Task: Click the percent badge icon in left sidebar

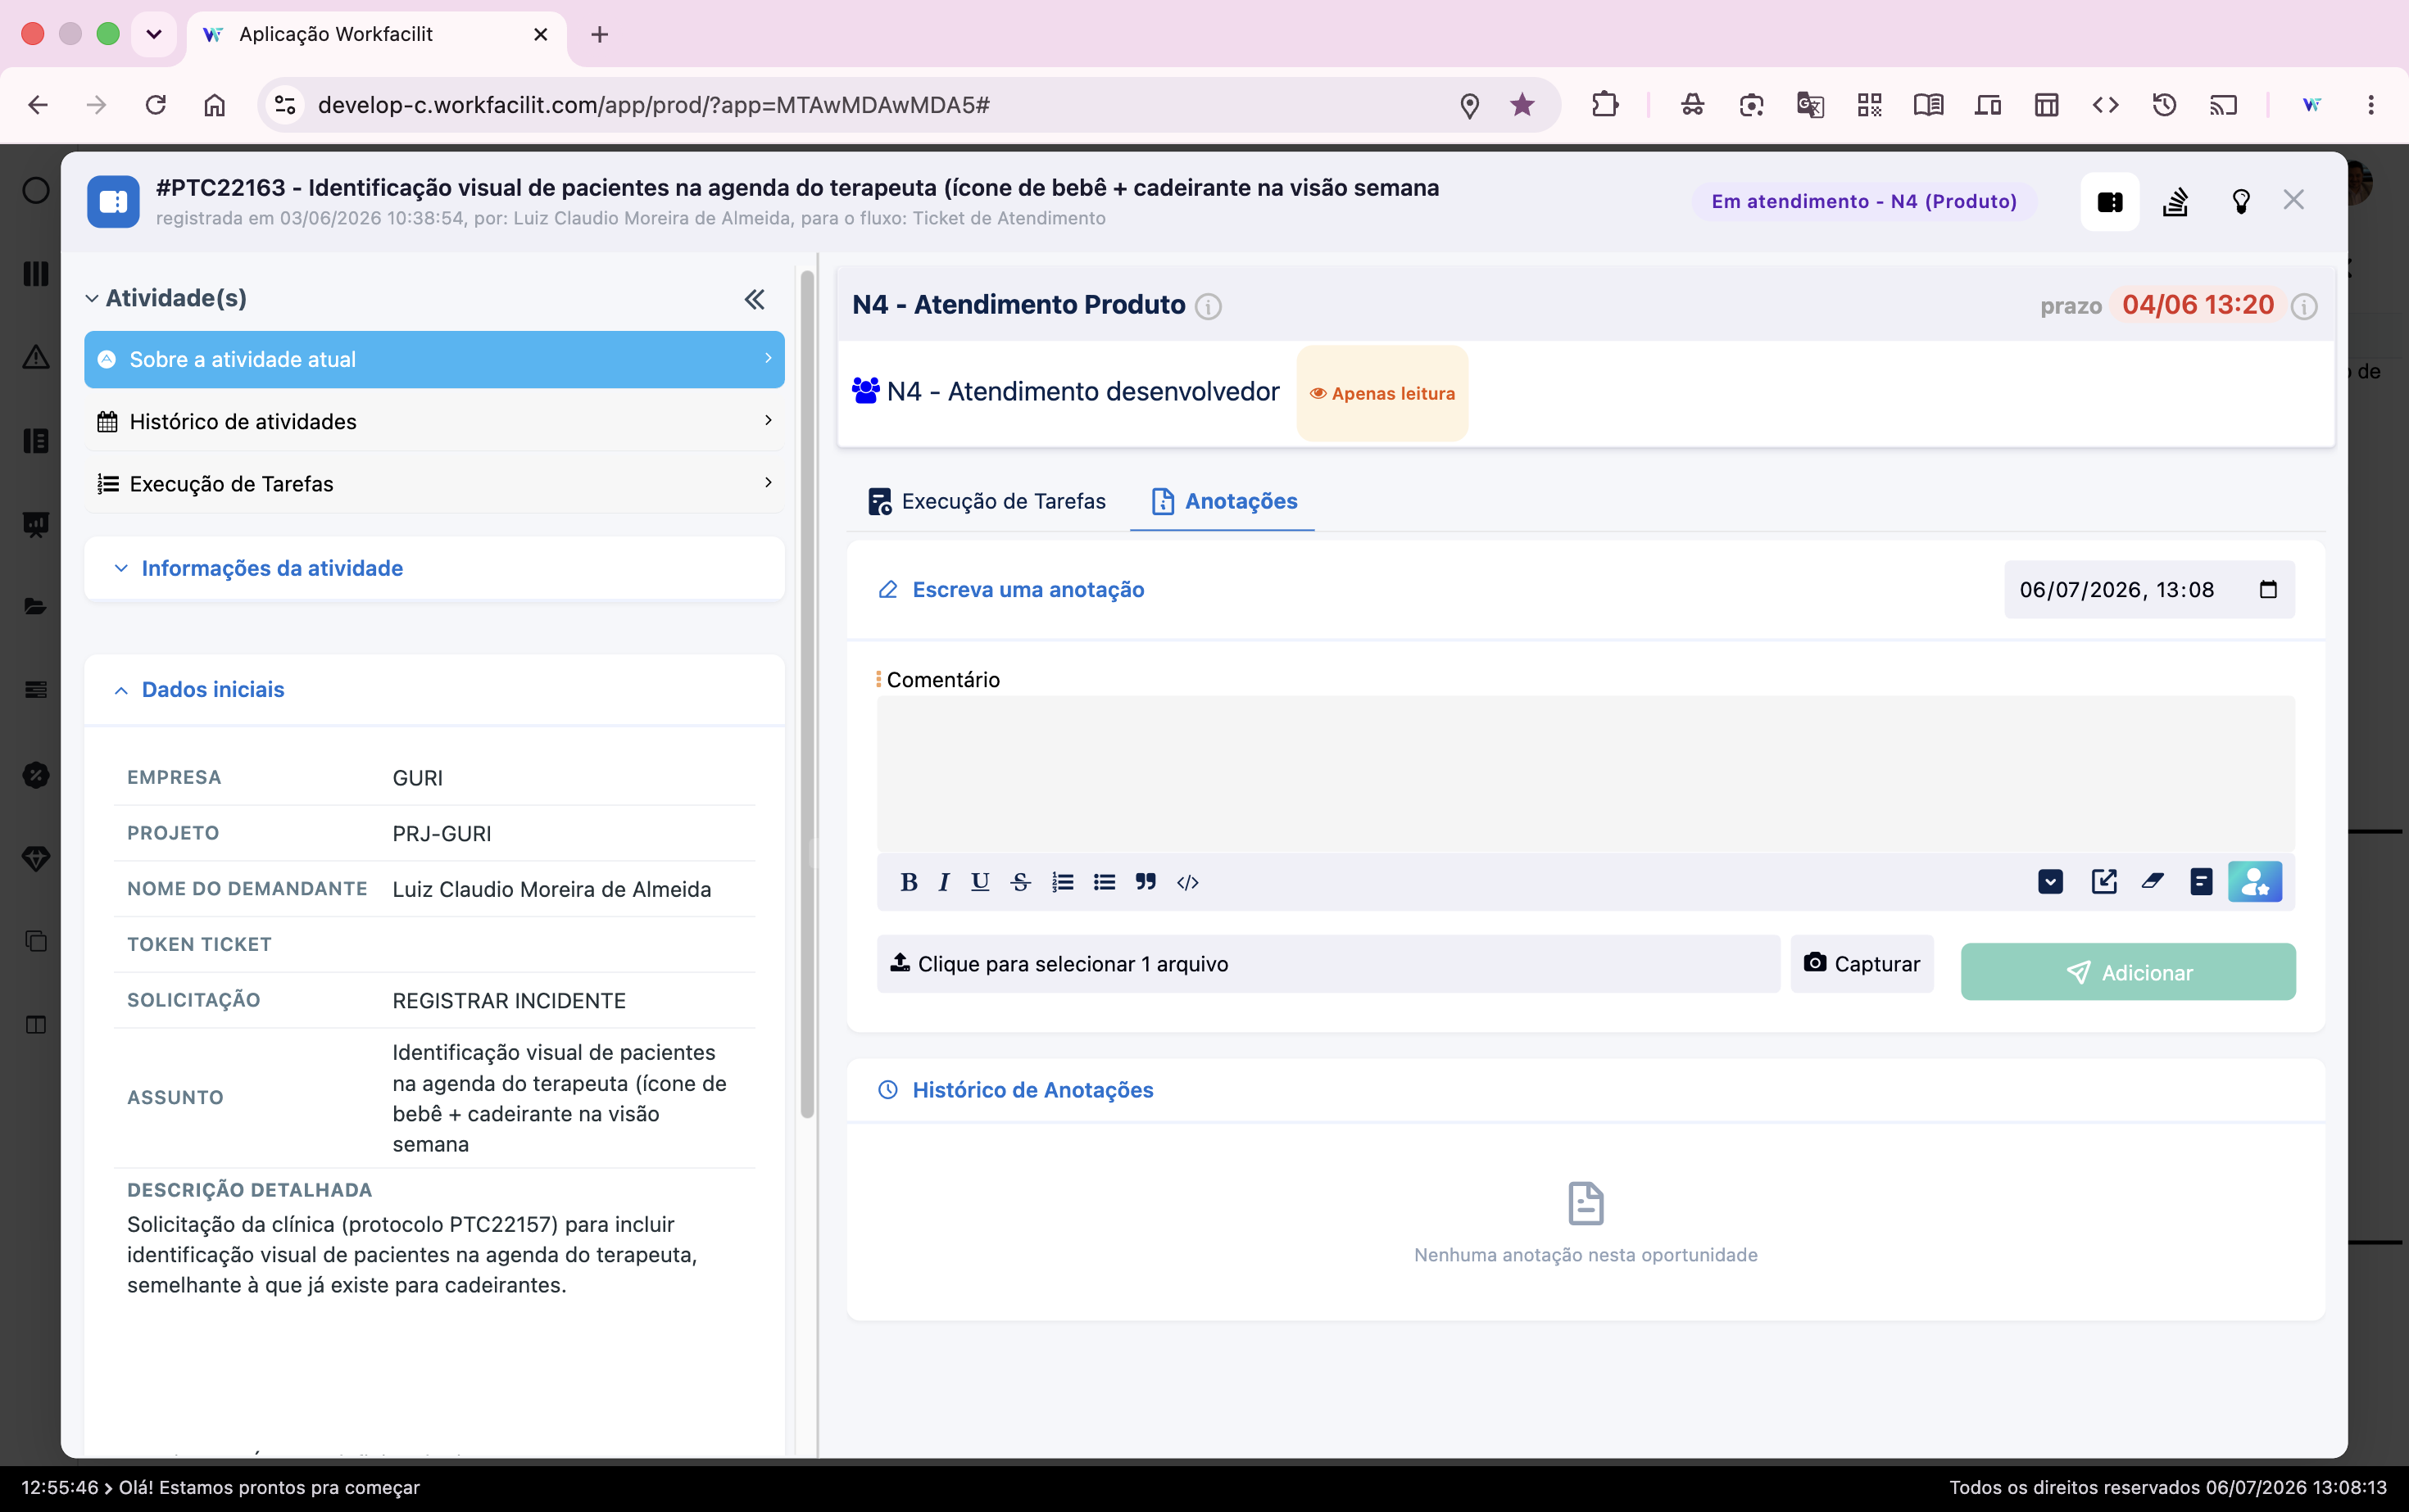Action: click(x=35, y=775)
